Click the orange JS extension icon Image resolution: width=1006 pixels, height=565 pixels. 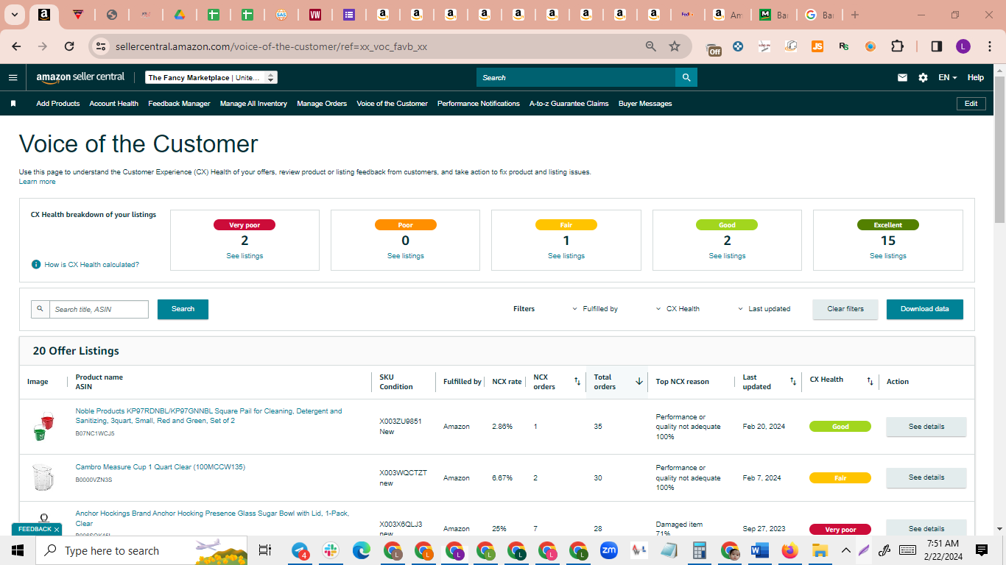(x=817, y=46)
